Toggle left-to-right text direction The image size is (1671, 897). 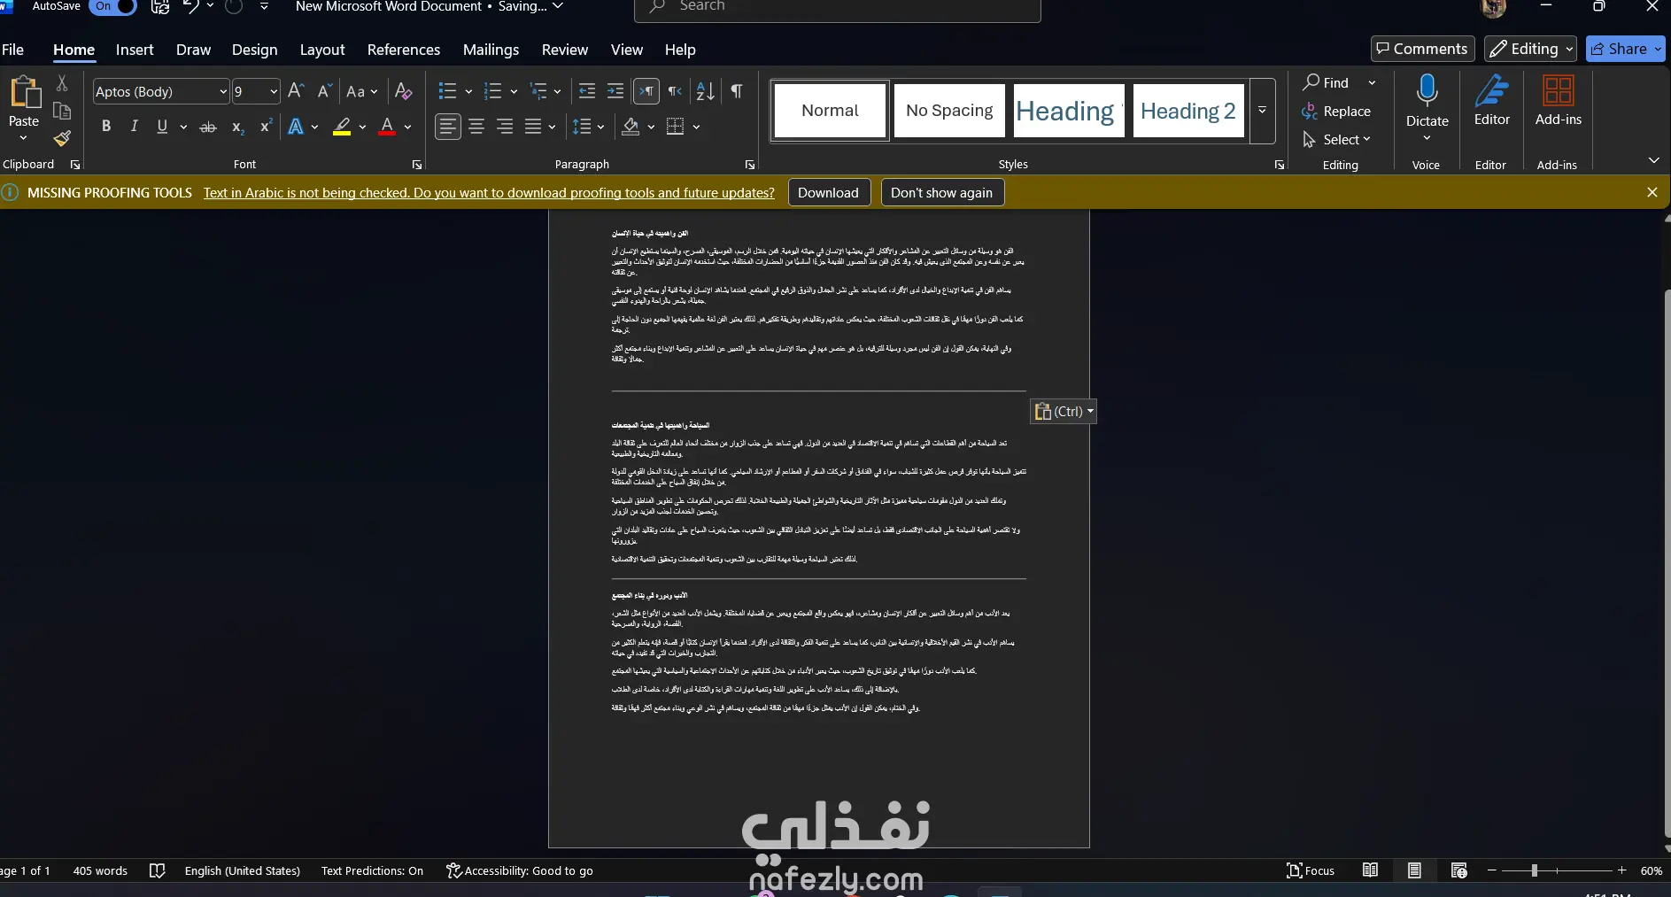[646, 91]
